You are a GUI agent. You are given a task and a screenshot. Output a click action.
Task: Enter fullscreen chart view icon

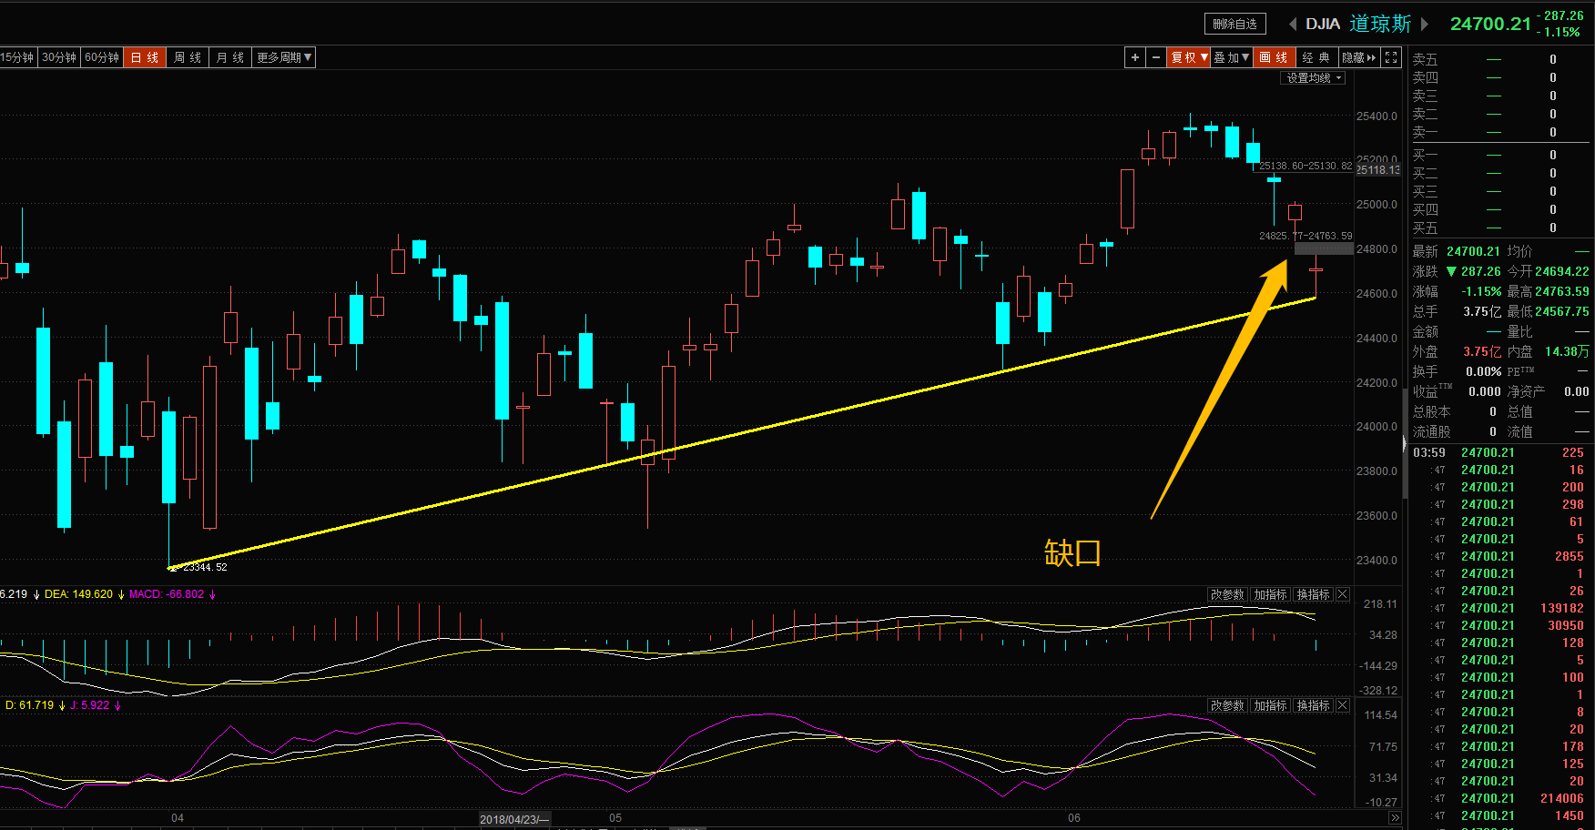click(x=1391, y=57)
